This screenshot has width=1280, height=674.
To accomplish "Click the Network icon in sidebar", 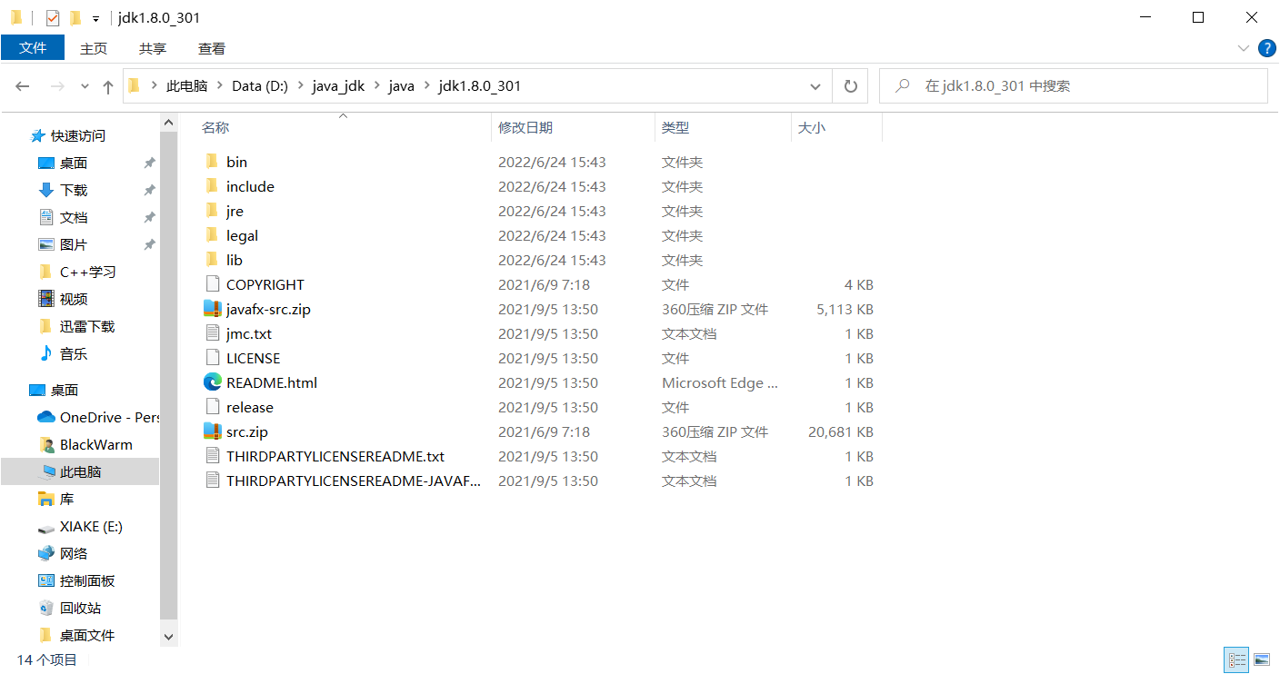I will tap(45, 553).
